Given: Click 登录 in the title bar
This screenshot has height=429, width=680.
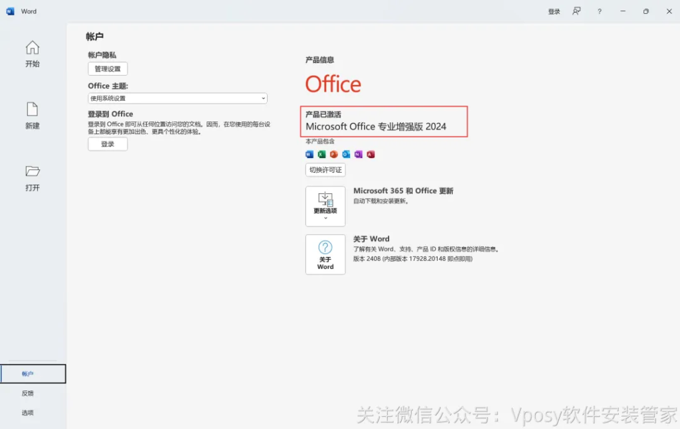Looking at the screenshot, I should (554, 12).
